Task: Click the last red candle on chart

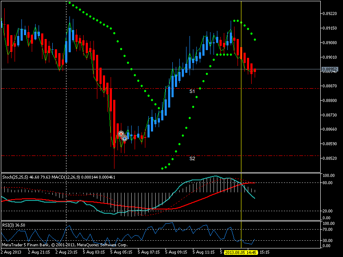Action: click(x=255, y=72)
